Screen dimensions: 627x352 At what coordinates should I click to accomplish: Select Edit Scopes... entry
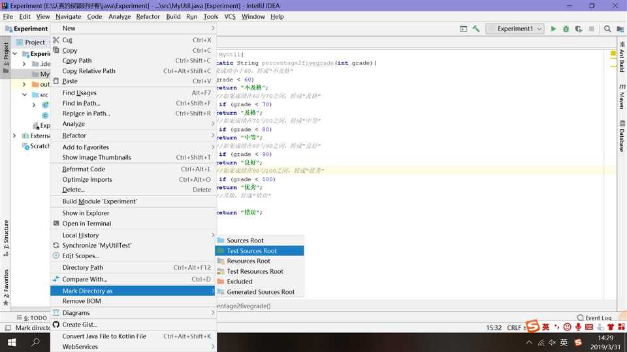(133, 256)
